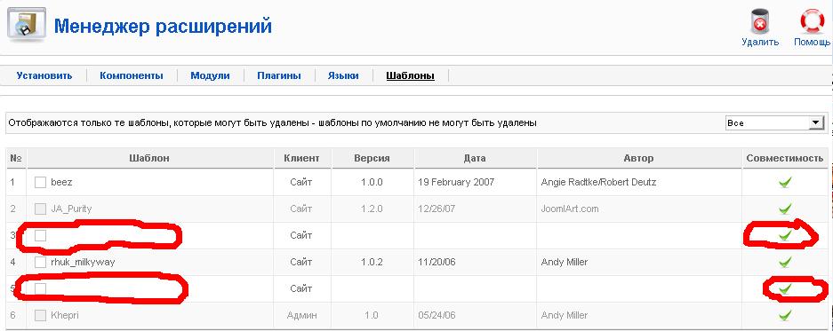Open the Все filter dropdown
Image resolution: width=833 pixels, height=331 pixels.
(x=774, y=123)
